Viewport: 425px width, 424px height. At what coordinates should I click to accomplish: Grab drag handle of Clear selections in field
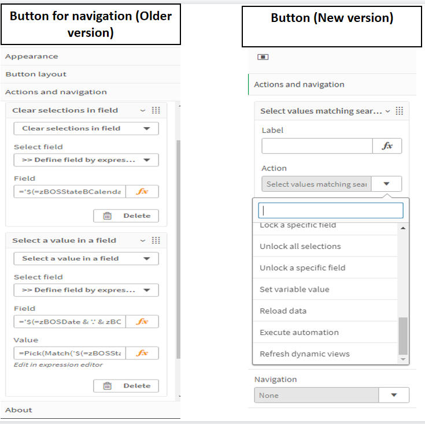click(156, 110)
